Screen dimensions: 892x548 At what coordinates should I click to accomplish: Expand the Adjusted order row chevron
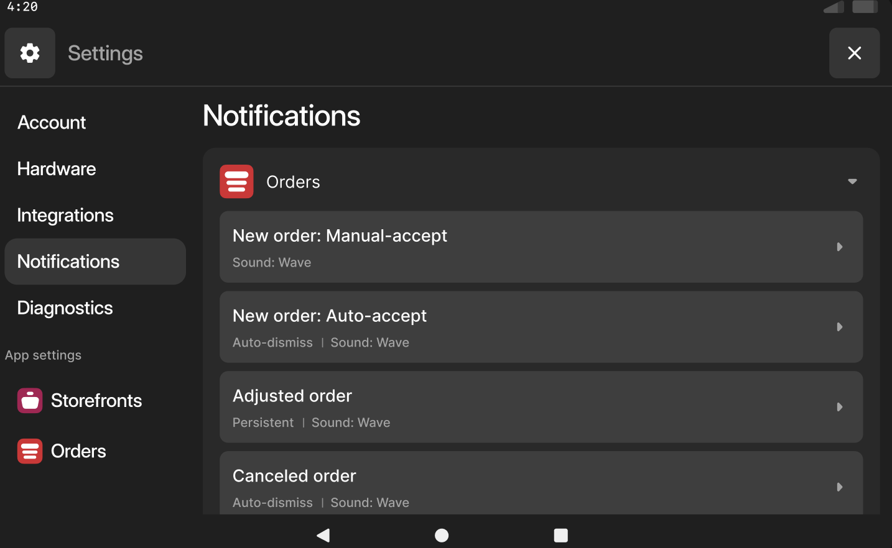839,407
